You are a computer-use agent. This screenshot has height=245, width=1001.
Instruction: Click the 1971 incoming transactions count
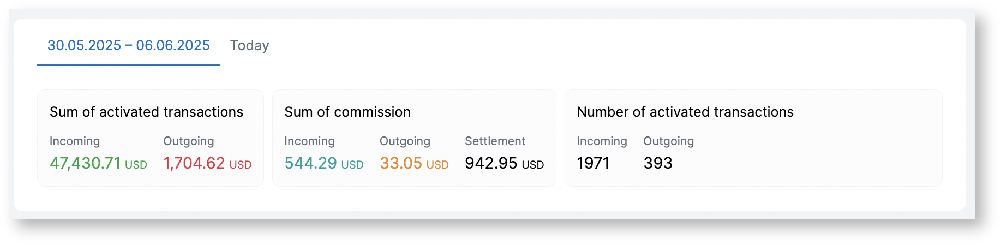(593, 163)
